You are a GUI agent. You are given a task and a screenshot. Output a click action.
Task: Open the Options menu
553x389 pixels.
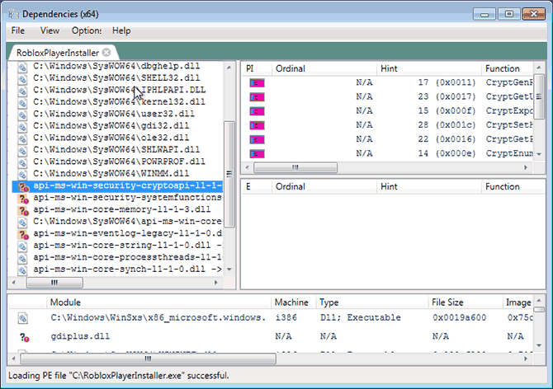tap(87, 30)
